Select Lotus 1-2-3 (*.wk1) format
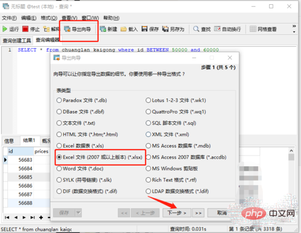 tap(176, 100)
